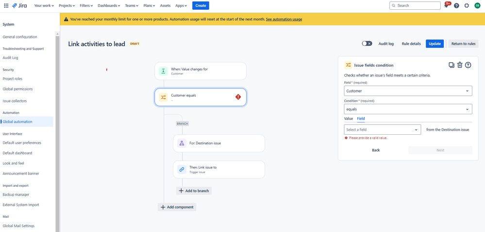The width and height of the screenshot is (485, 232).
Task: Open the notifications bell
Action: pyautogui.click(x=446, y=6)
